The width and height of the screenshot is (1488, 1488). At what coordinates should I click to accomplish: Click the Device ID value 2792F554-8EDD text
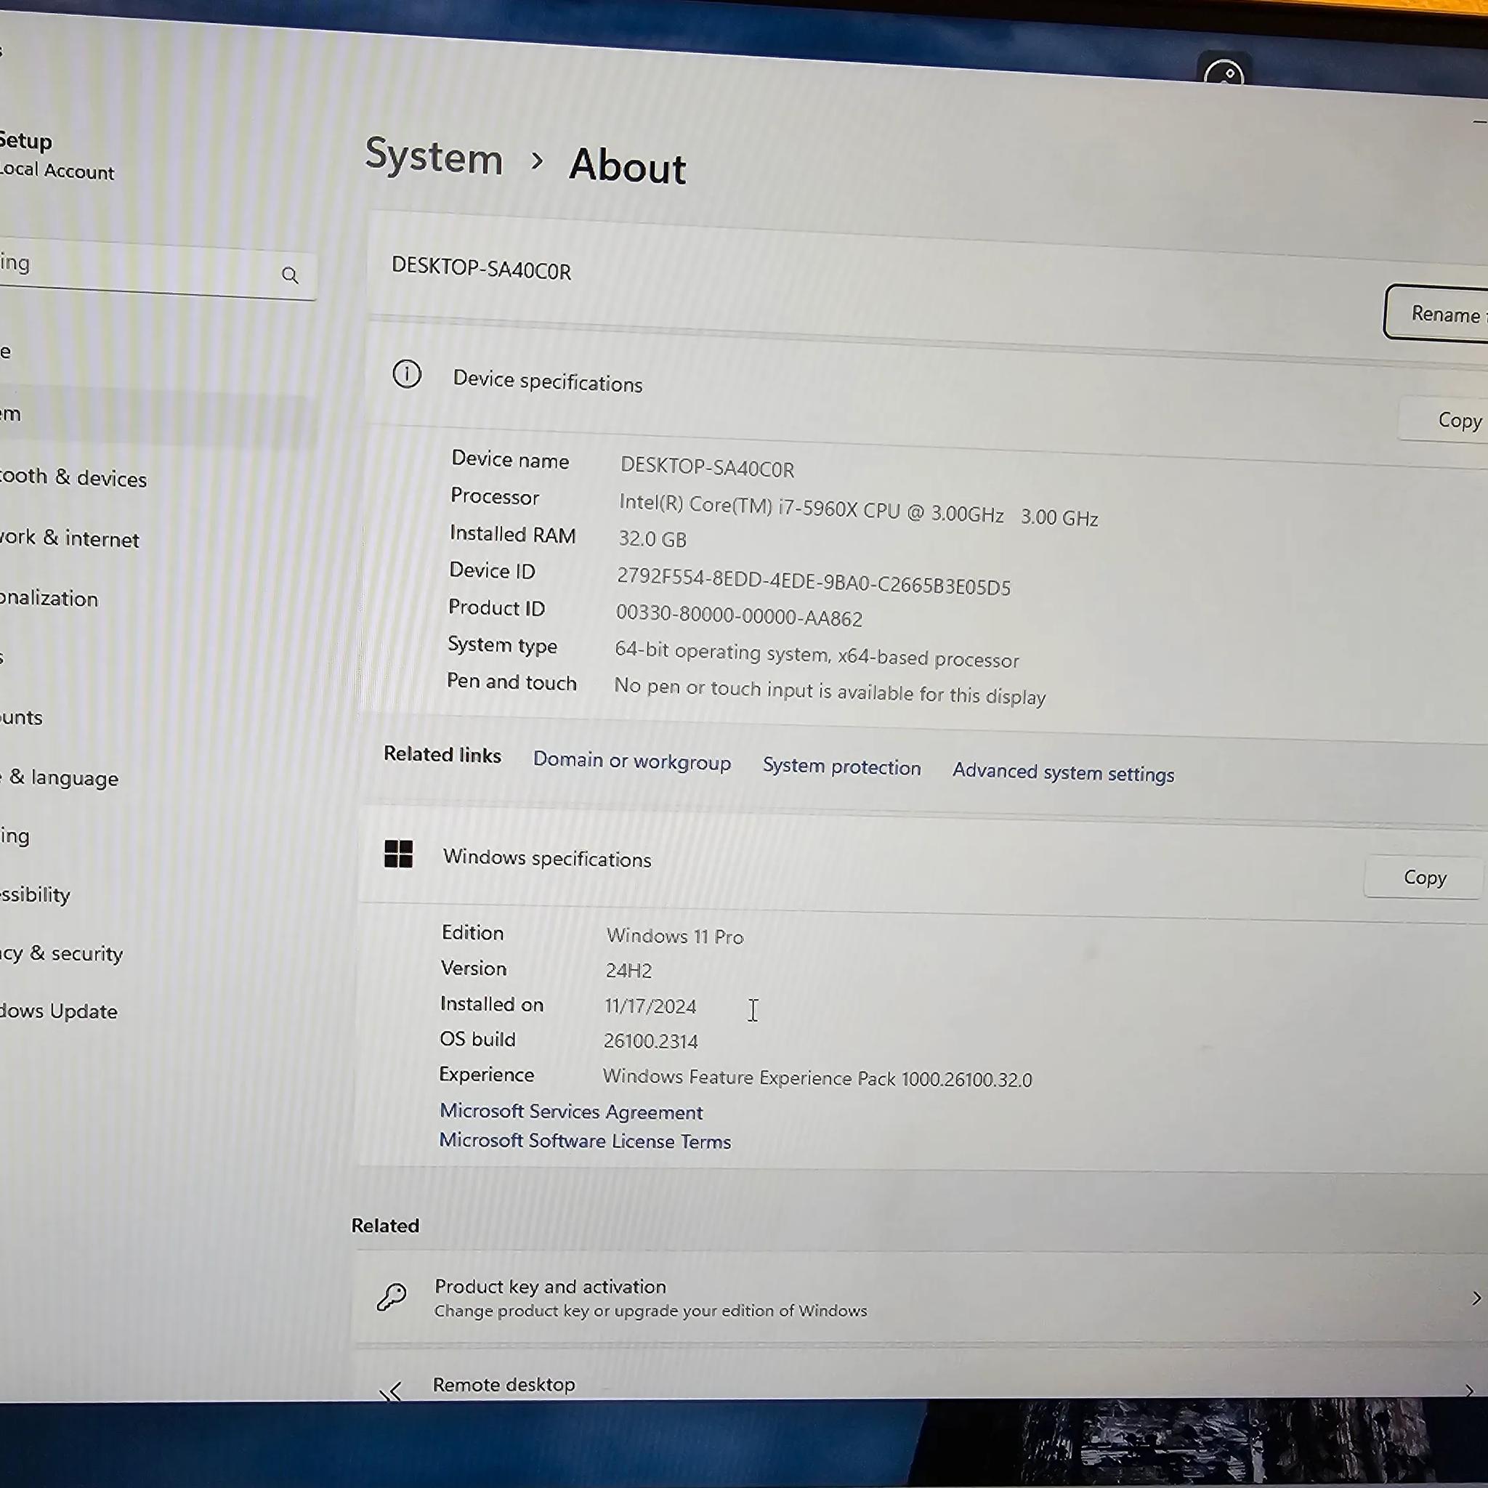point(813,581)
